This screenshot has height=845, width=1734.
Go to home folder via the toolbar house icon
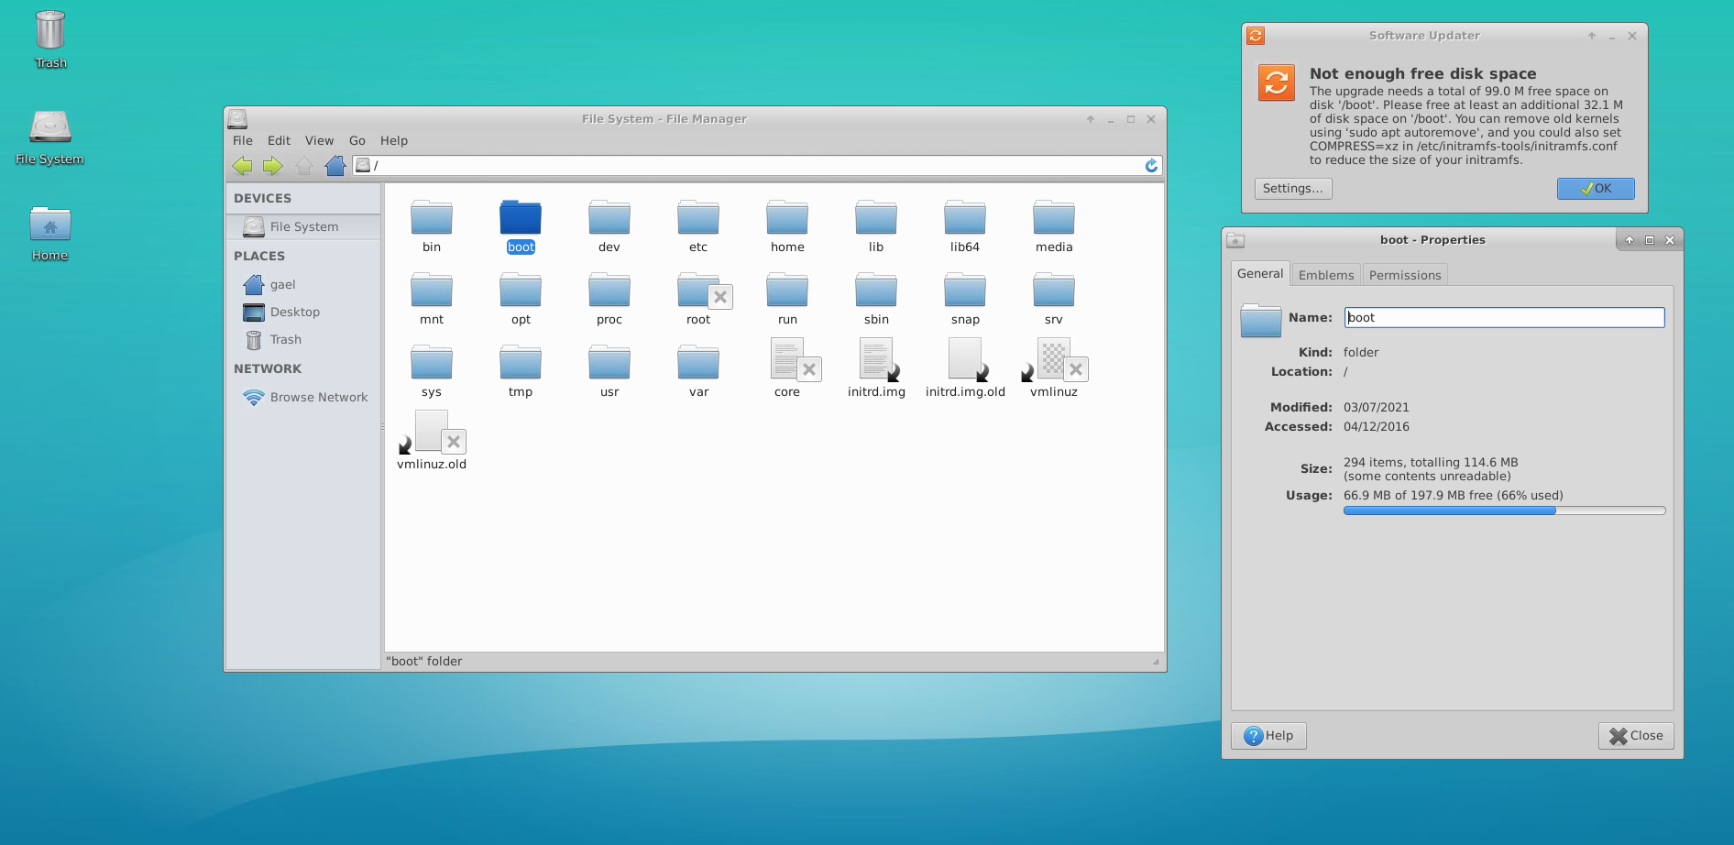point(335,166)
